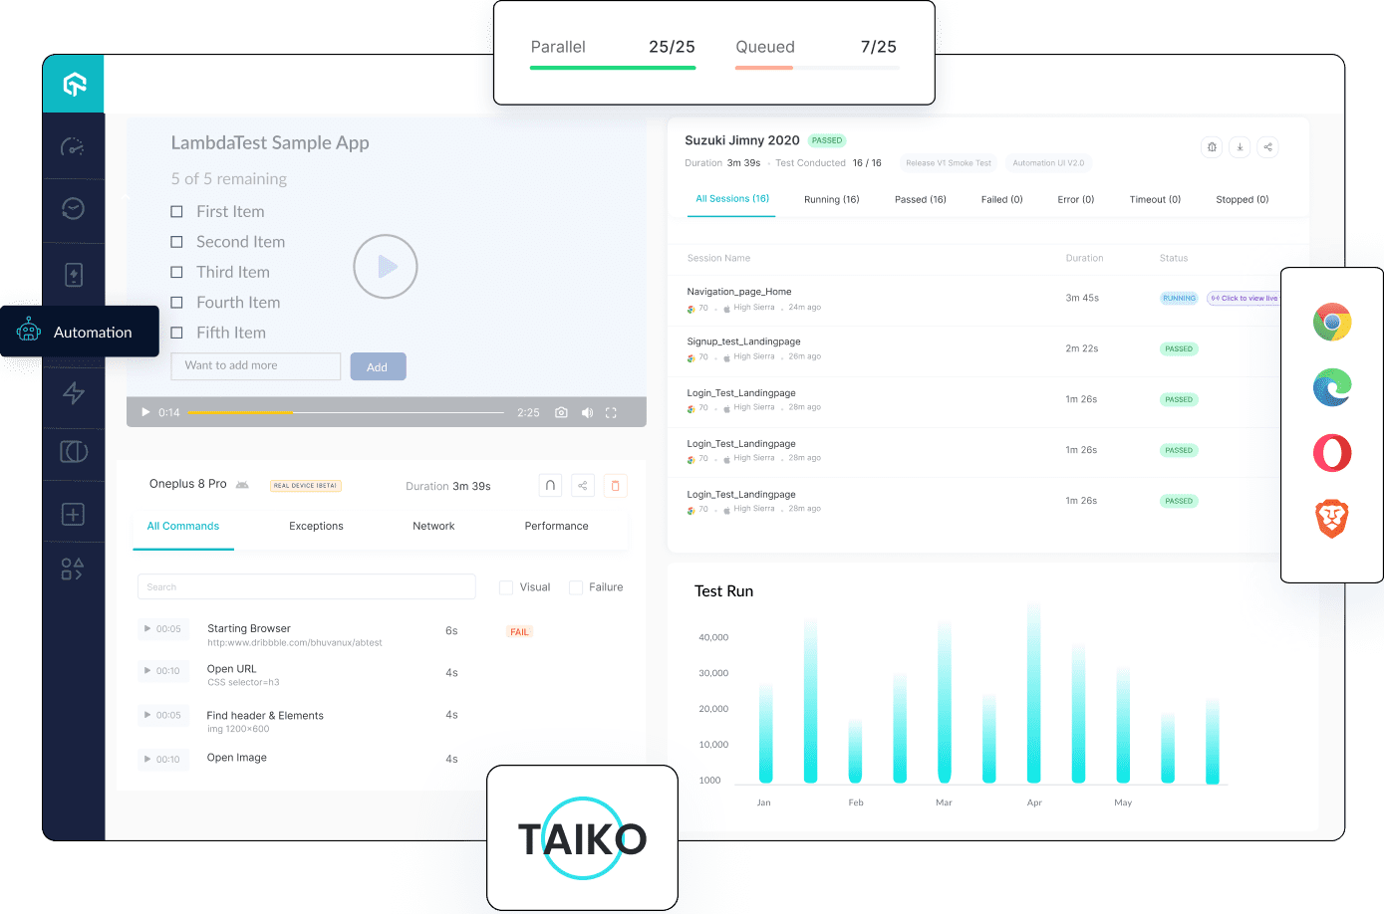The image size is (1384, 914).
Task: Click the bug report icon in build header
Action: click(x=1212, y=146)
